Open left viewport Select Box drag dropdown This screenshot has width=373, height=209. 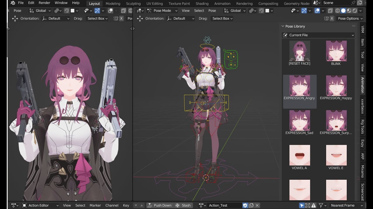[97, 18]
